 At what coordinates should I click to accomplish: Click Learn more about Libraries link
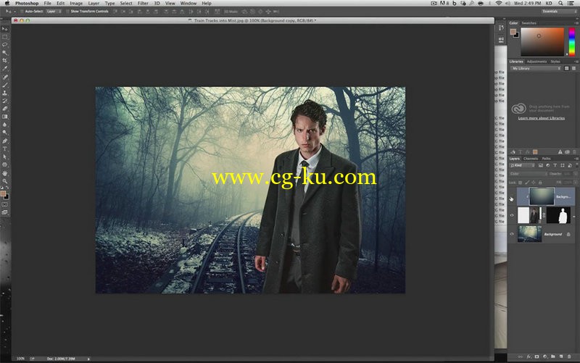(x=541, y=118)
